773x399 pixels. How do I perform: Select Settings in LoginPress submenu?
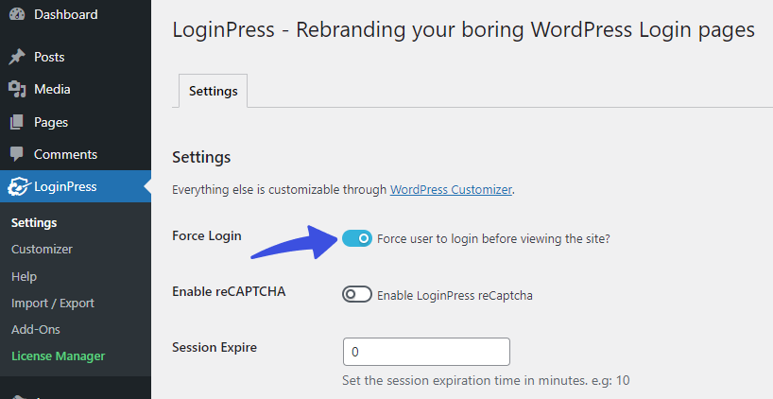[x=34, y=223]
